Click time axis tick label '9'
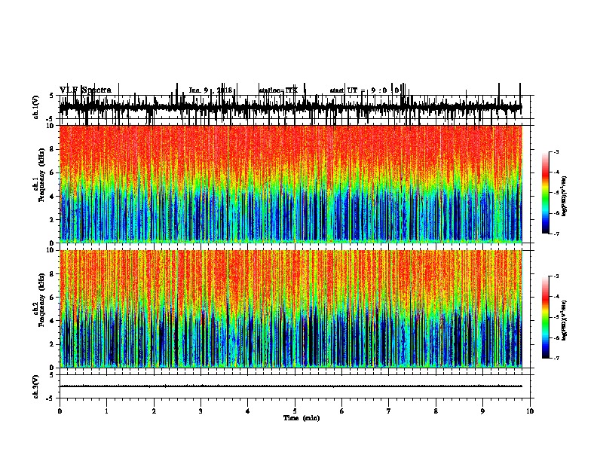 click(482, 411)
